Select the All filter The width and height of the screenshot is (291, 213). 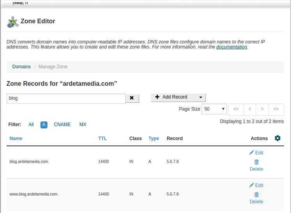[31, 125]
